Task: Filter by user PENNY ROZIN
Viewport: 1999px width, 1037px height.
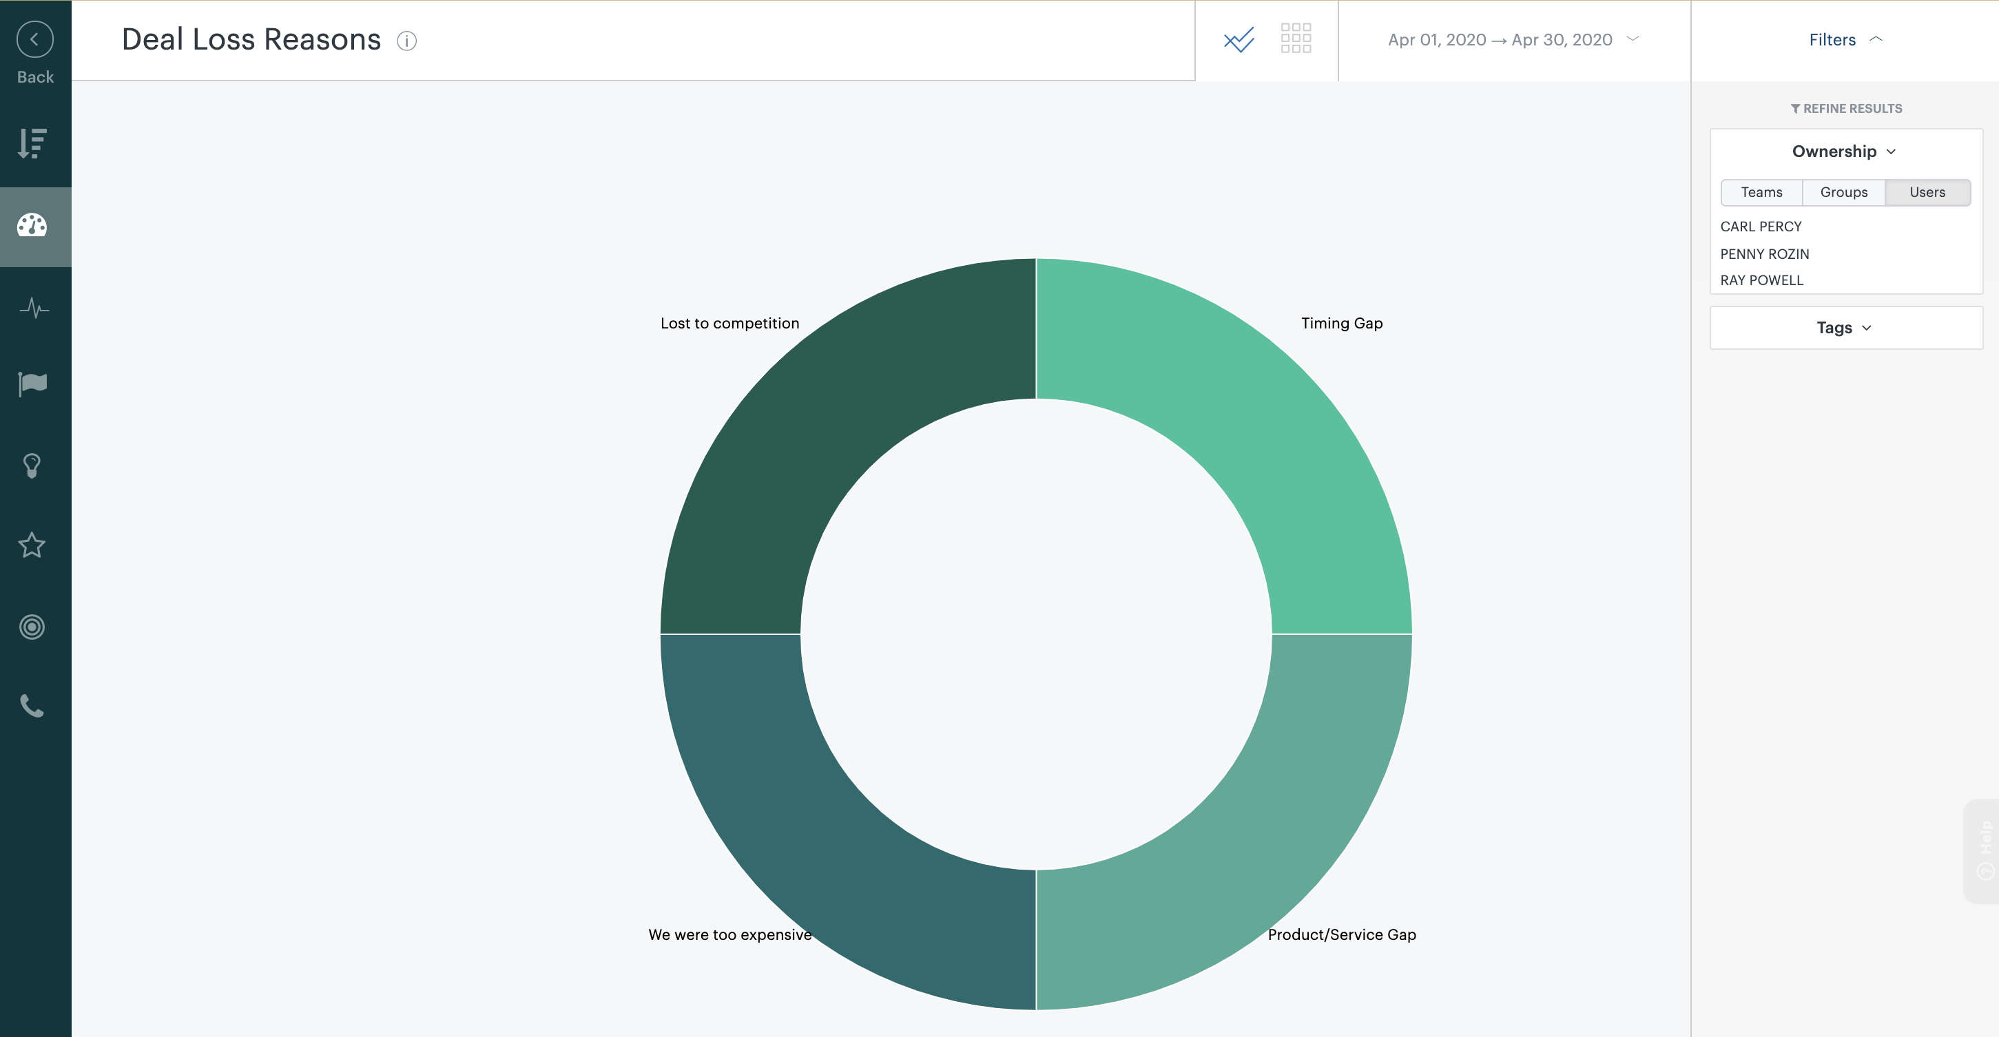Action: 1765,253
